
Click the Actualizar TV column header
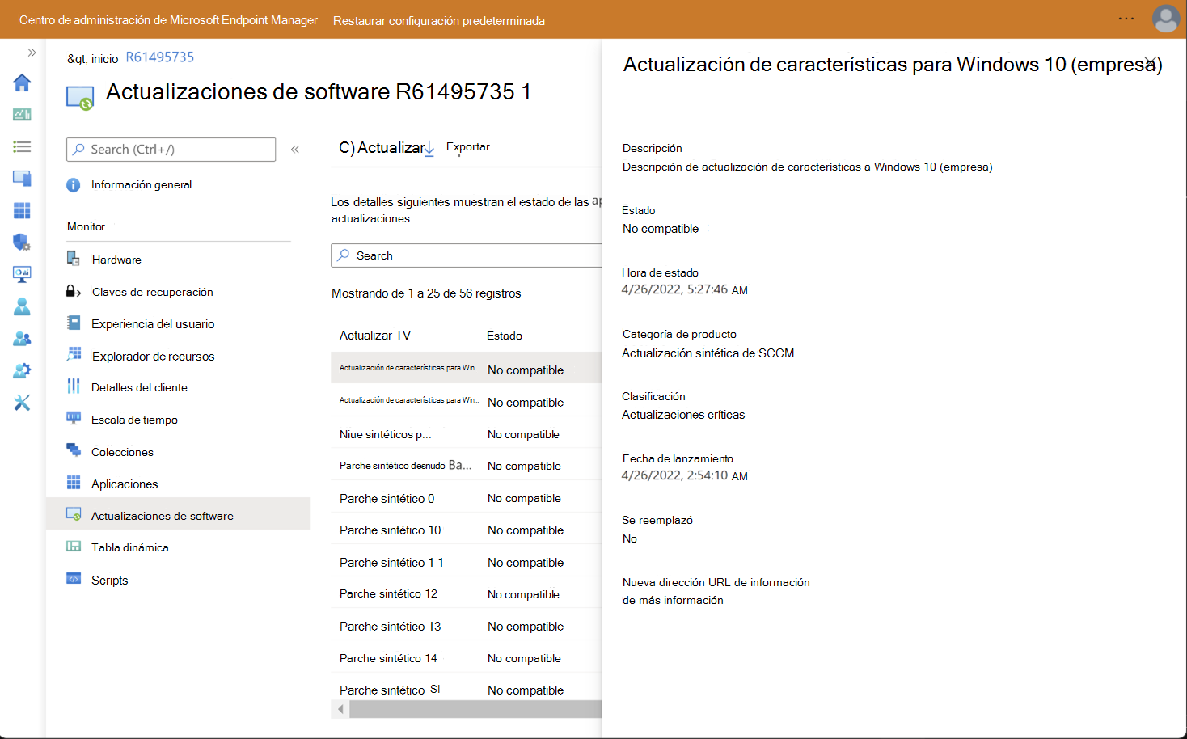[x=375, y=336]
